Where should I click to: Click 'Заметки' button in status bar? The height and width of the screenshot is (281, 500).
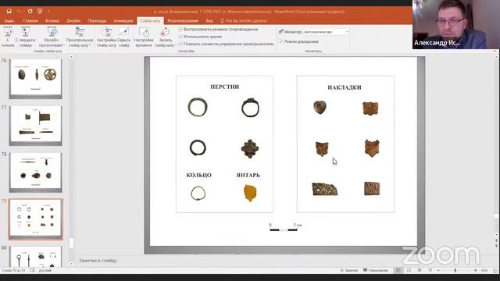coord(349,270)
